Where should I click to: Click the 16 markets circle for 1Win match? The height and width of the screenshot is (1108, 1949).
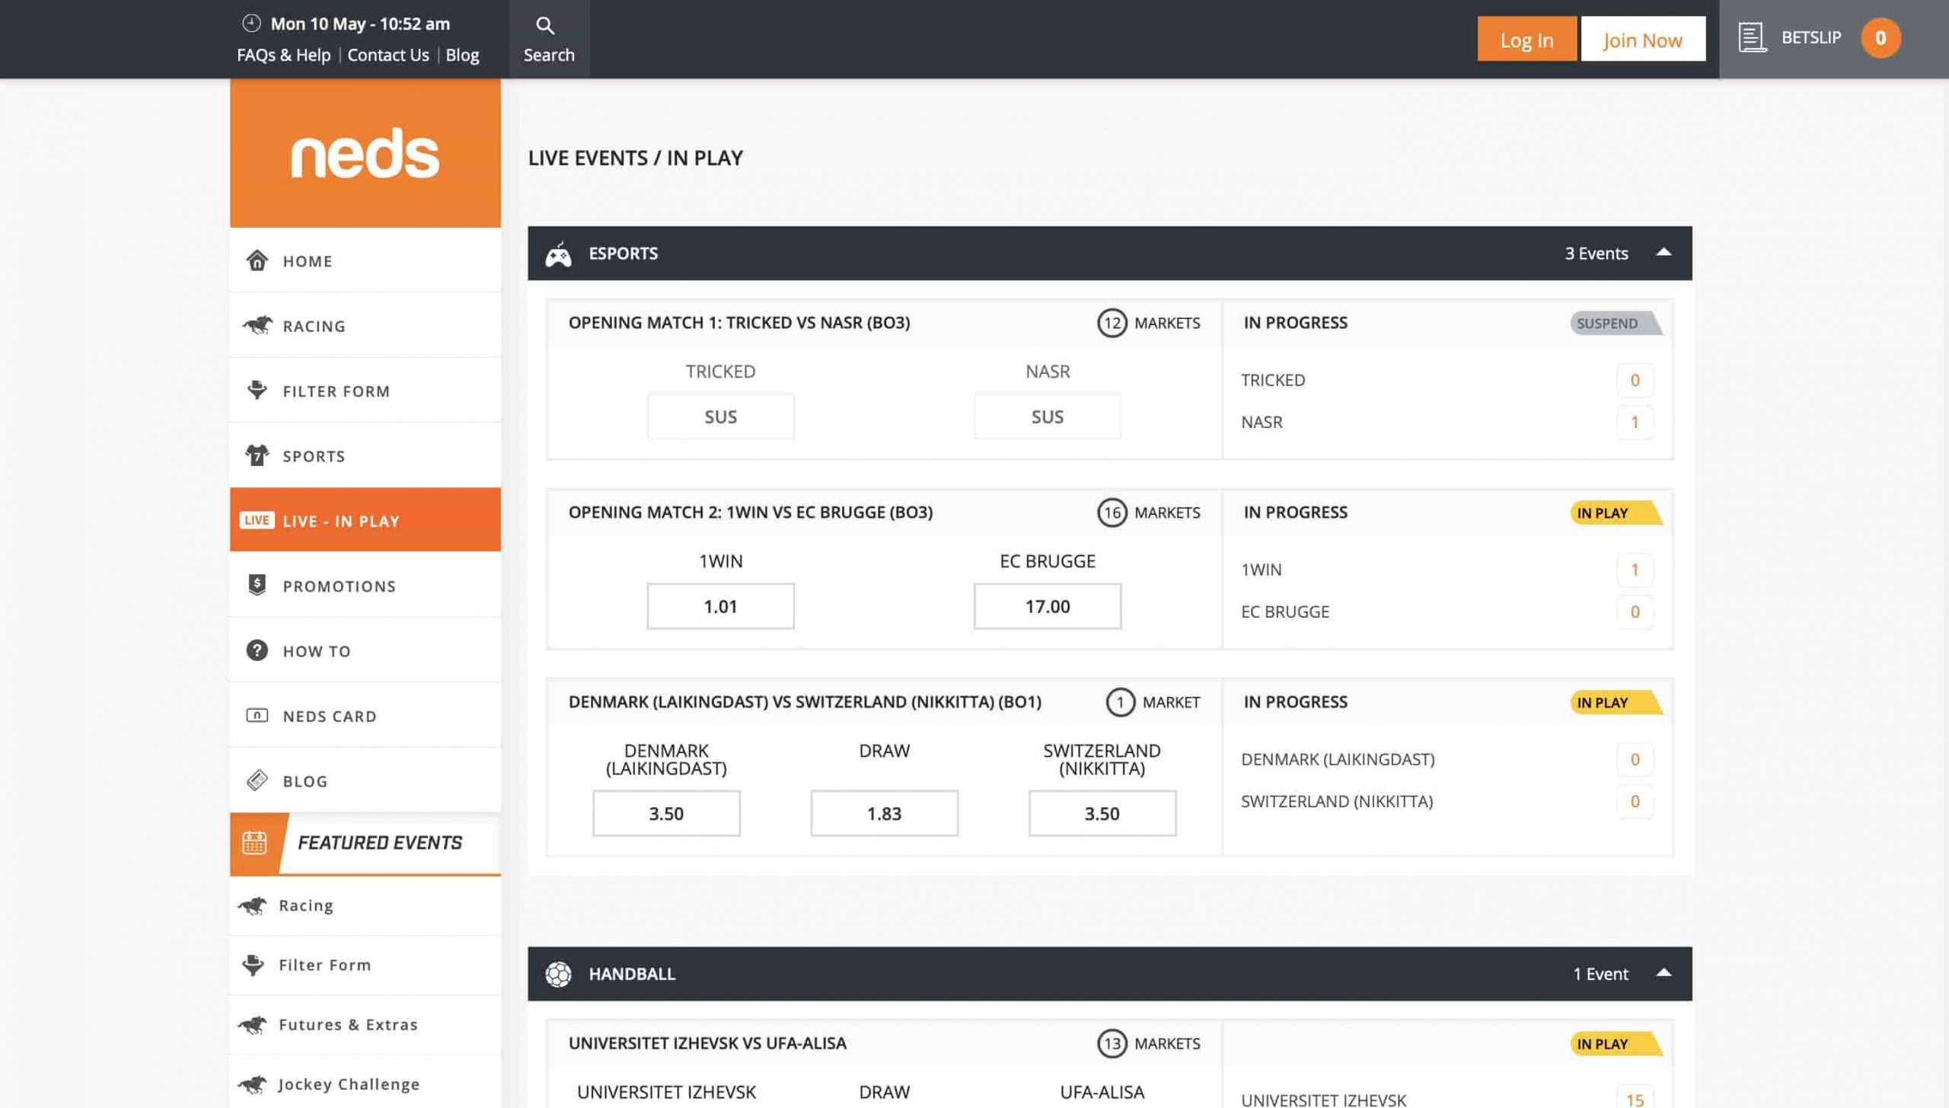1112,512
